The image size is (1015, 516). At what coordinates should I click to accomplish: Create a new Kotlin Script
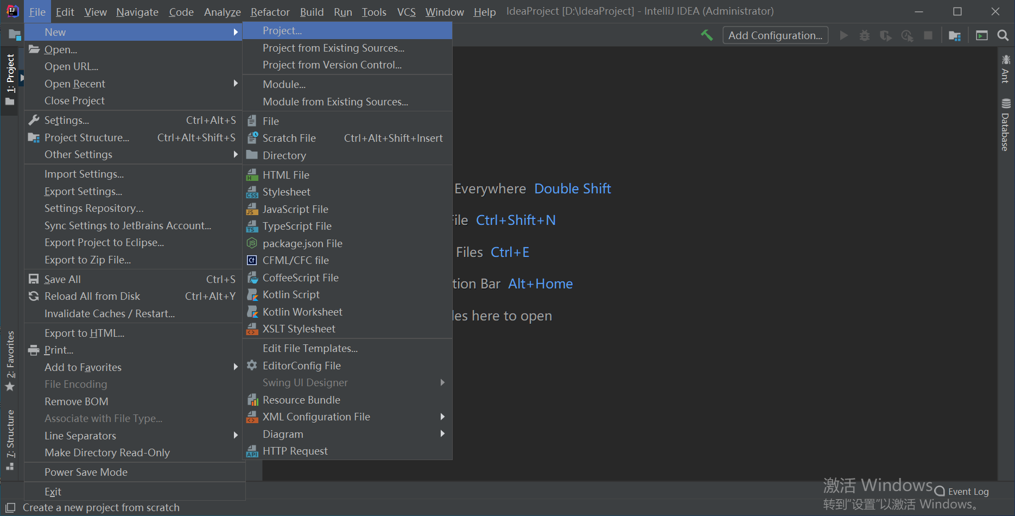347,294
